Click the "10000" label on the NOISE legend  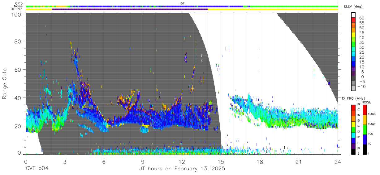point(373,114)
